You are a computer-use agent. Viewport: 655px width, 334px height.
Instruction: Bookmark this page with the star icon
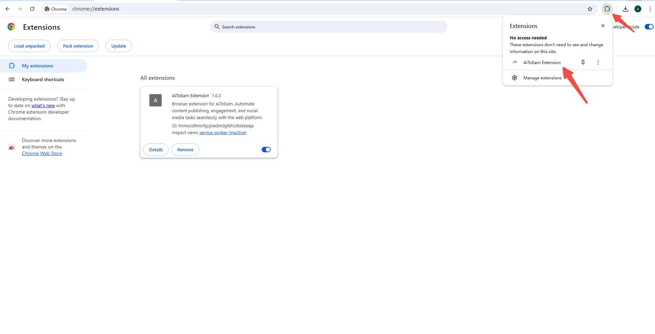[590, 9]
